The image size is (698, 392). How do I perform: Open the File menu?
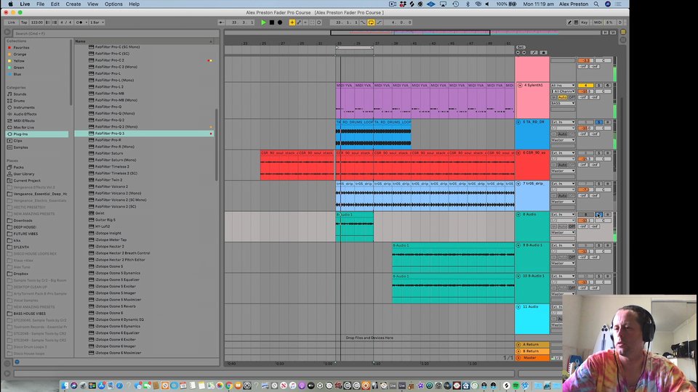[41, 4]
